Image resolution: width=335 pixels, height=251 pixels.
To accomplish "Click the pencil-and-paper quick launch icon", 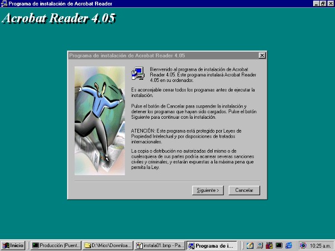I will 251,245.
